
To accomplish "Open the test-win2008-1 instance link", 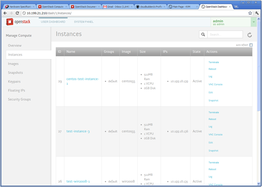I will point(78,181).
